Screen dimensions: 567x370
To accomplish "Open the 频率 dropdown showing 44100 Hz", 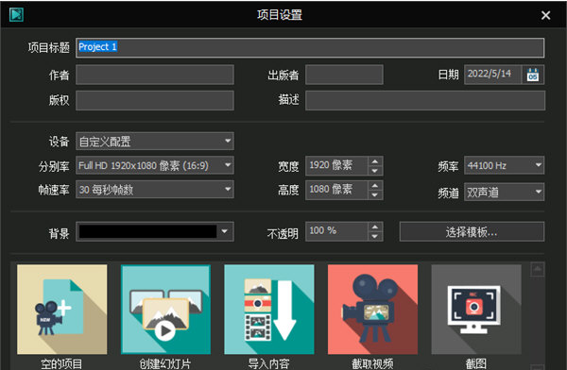I will click(x=504, y=165).
